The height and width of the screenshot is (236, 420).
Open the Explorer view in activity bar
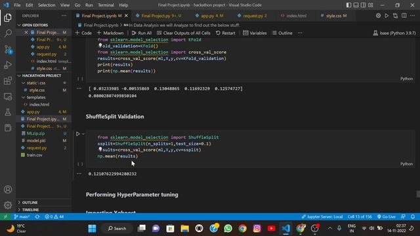pos(8,18)
